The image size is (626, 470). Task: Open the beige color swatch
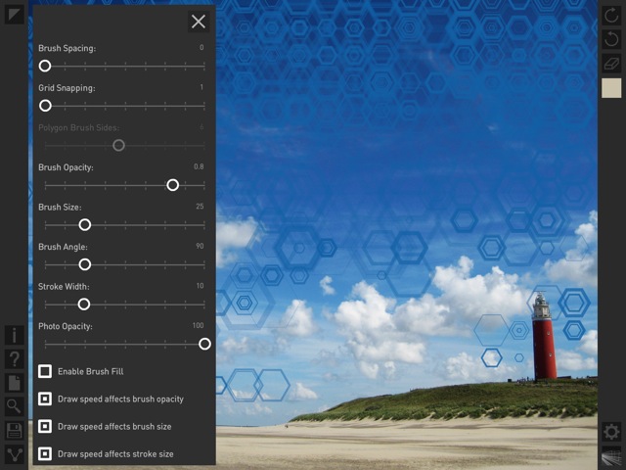pyautogui.click(x=612, y=89)
